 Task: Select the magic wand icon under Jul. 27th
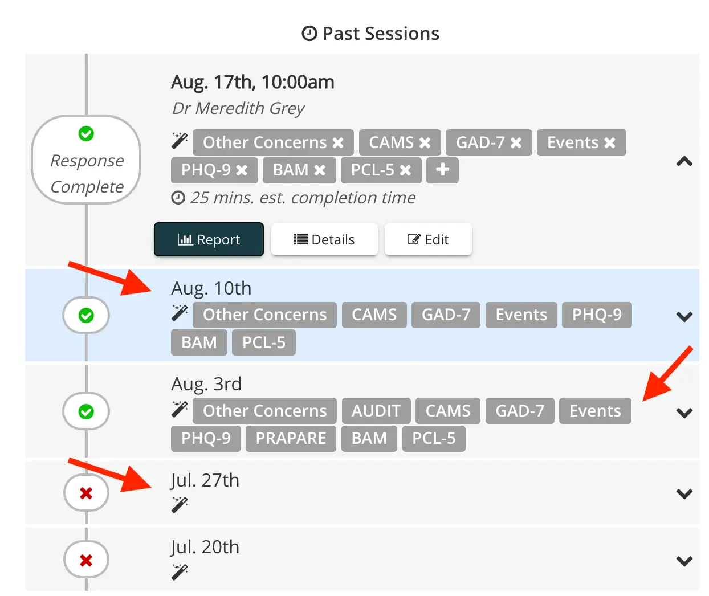[179, 504]
